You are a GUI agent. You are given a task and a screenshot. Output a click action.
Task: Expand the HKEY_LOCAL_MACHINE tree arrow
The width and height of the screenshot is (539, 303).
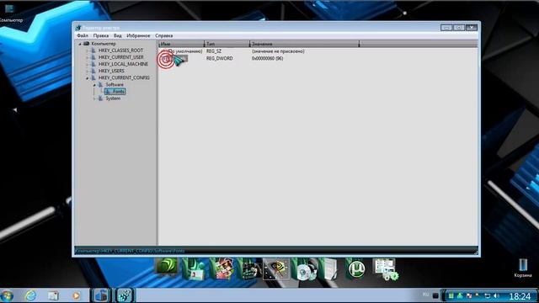pos(88,64)
